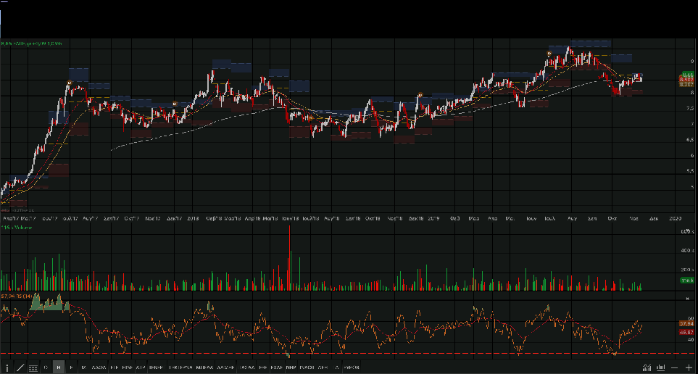Select the ΑΛΦΑ symbol tab
The image size is (698, 374).
[x=99, y=367]
